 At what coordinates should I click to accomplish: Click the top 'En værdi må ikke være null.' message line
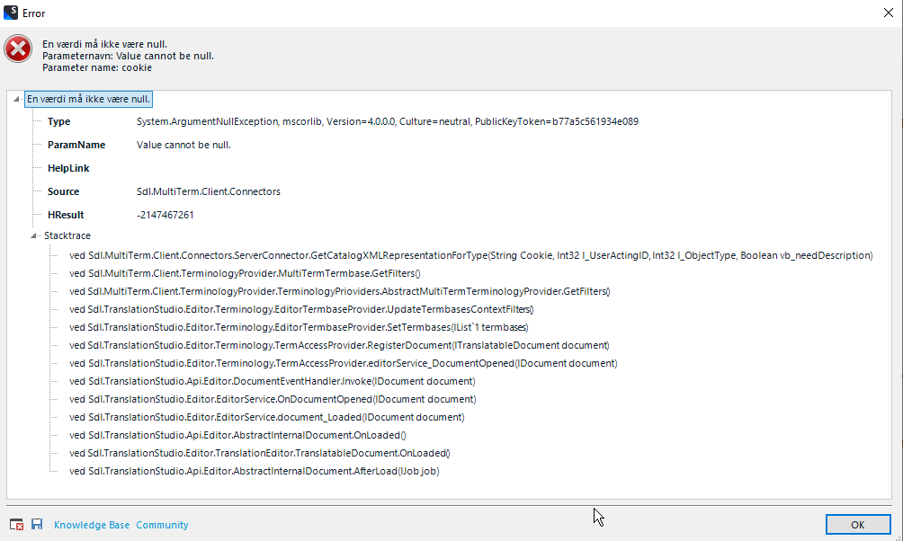pos(105,44)
